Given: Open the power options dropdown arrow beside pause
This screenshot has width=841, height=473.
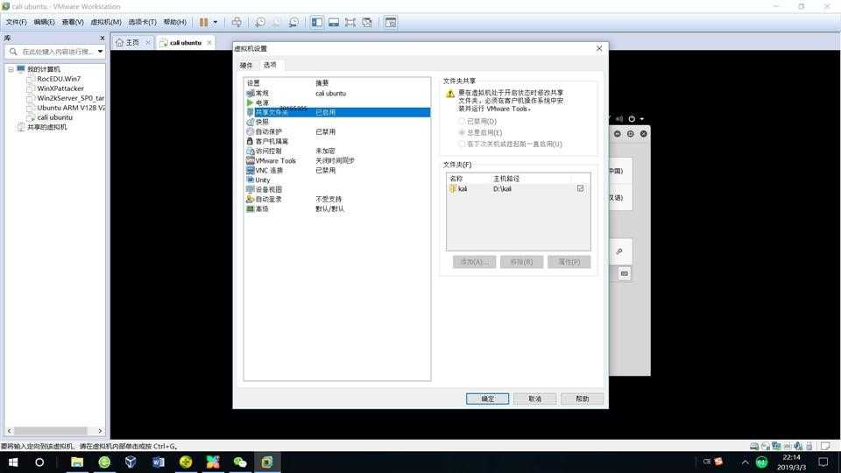Looking at the screenshot, I should point(216,22).
